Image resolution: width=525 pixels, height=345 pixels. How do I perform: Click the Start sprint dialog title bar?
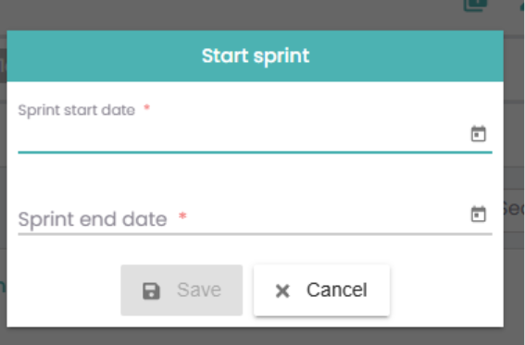(256, 55)
